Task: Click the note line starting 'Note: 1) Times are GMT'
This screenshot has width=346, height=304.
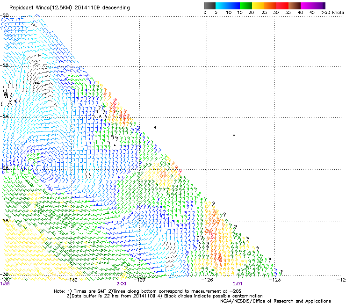Action: 148,291
